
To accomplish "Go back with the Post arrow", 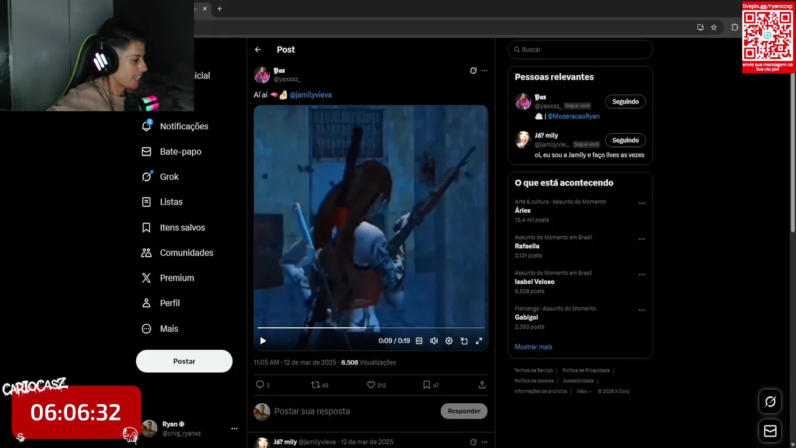I will point(258,50).
